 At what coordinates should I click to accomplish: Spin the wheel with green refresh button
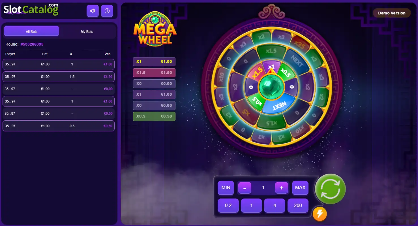coord(330,189)
